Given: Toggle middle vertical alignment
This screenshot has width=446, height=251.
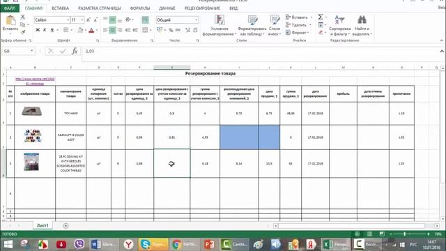Looking at the screenshot, I should tap(113, 20).
